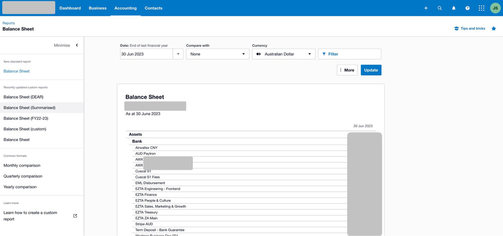Open the Accounting menu

pyautogui.click(x=125, y=8)
